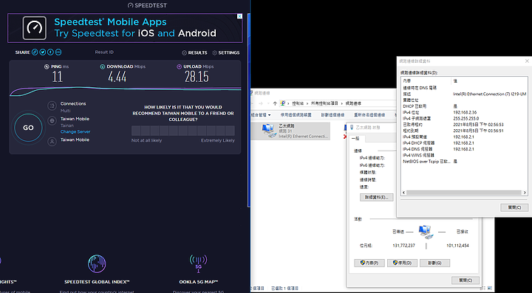
Task: Click the SPEEDTEST logo at top
Action: click(147, 5)
